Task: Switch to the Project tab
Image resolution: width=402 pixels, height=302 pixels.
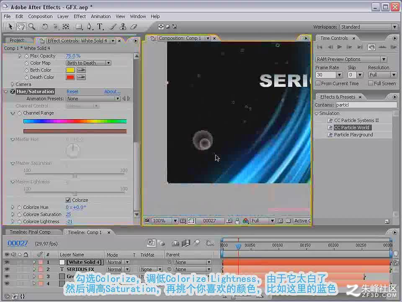Action: [17, 40]
